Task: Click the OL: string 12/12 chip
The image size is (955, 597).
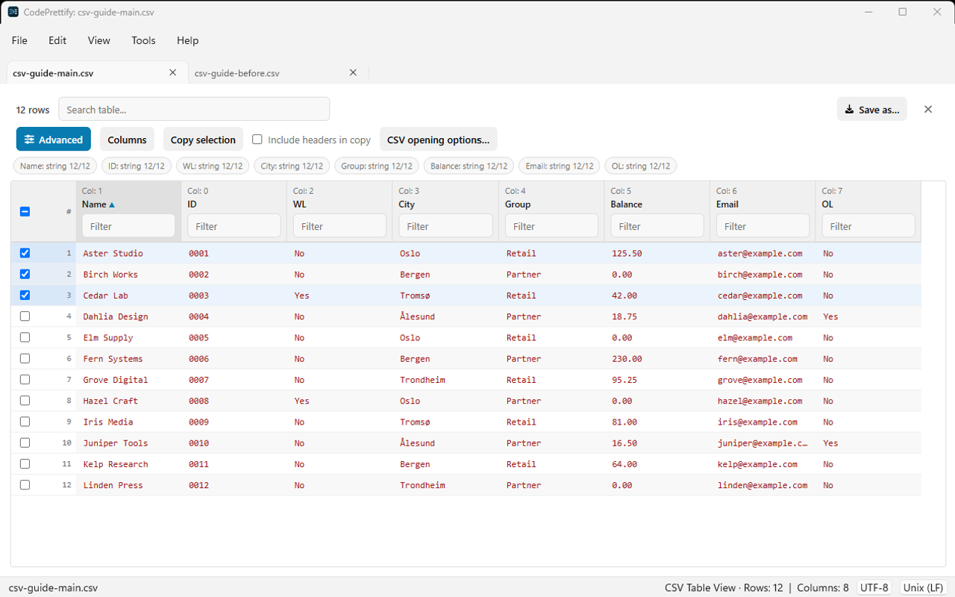Action: 641,166
